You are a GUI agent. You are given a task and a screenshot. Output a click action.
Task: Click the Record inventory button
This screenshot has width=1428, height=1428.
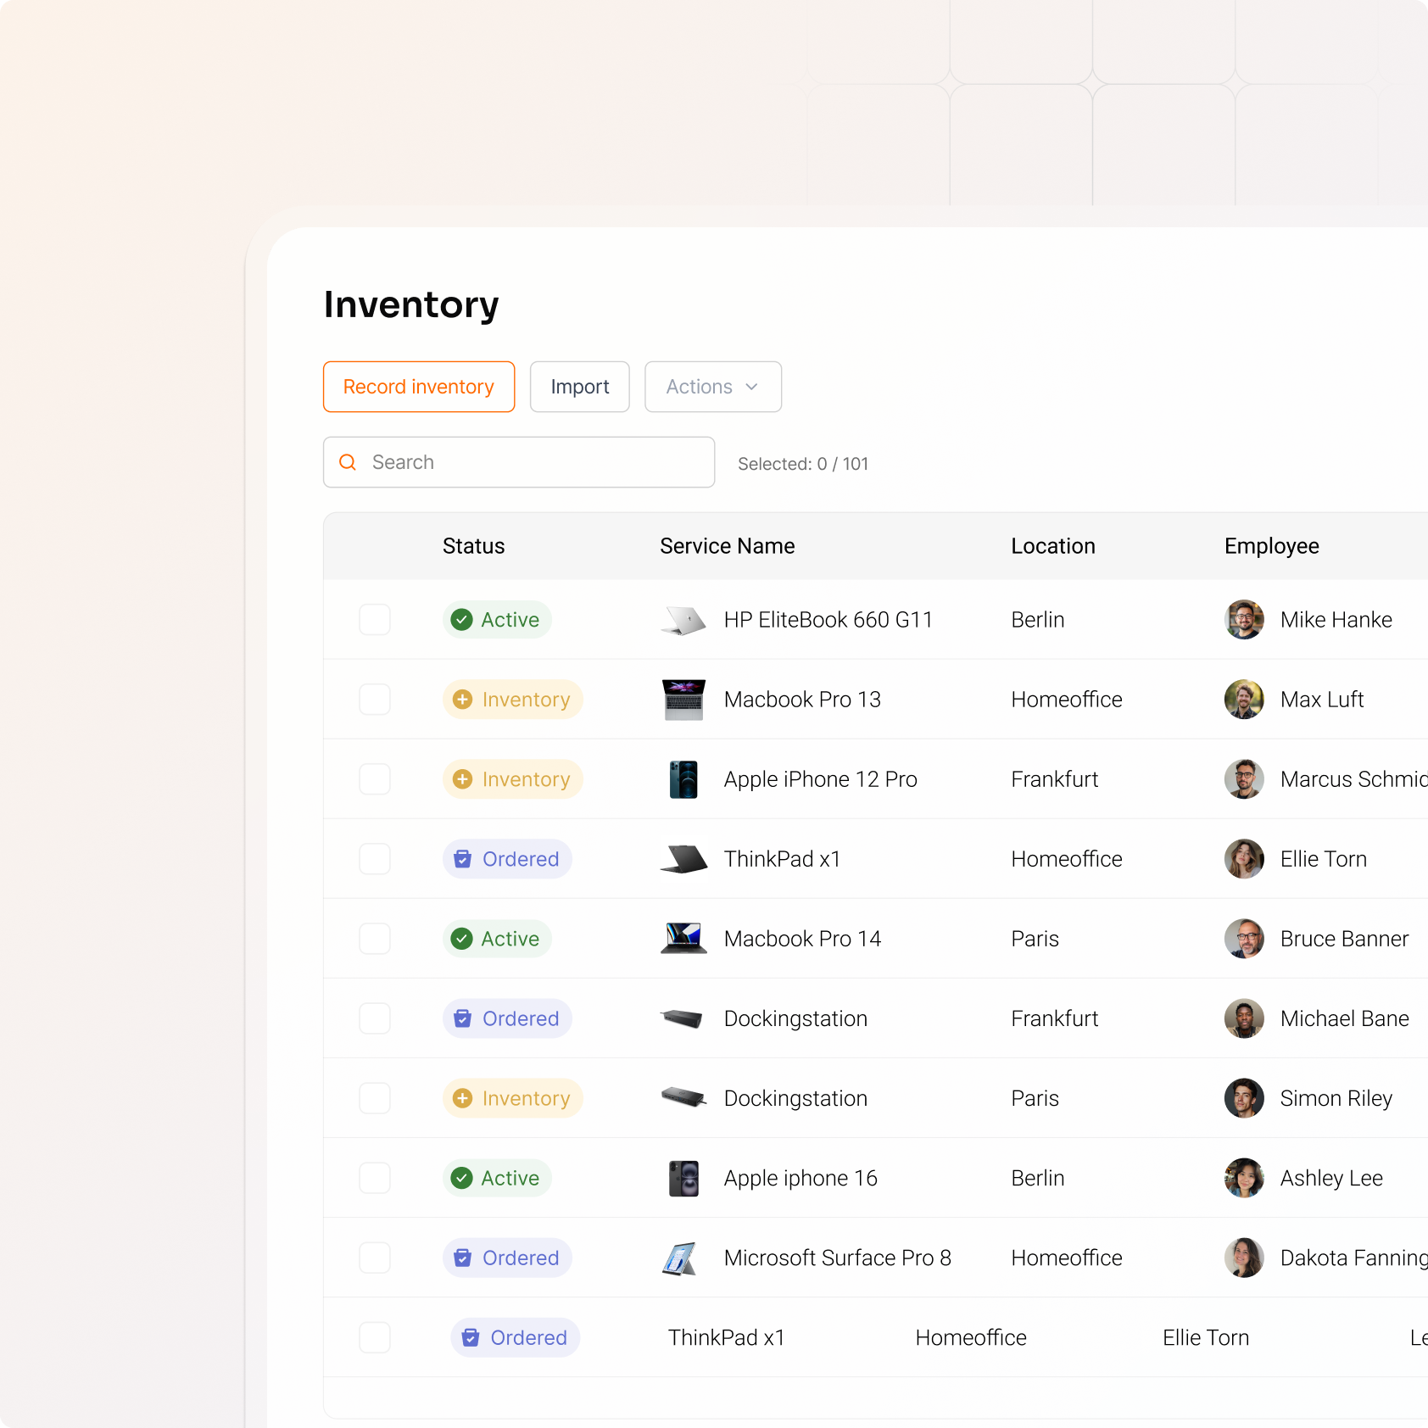[x=419, y=387]
